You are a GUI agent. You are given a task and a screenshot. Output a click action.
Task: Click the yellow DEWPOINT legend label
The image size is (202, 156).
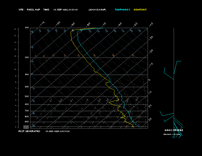tap(140, 10)
